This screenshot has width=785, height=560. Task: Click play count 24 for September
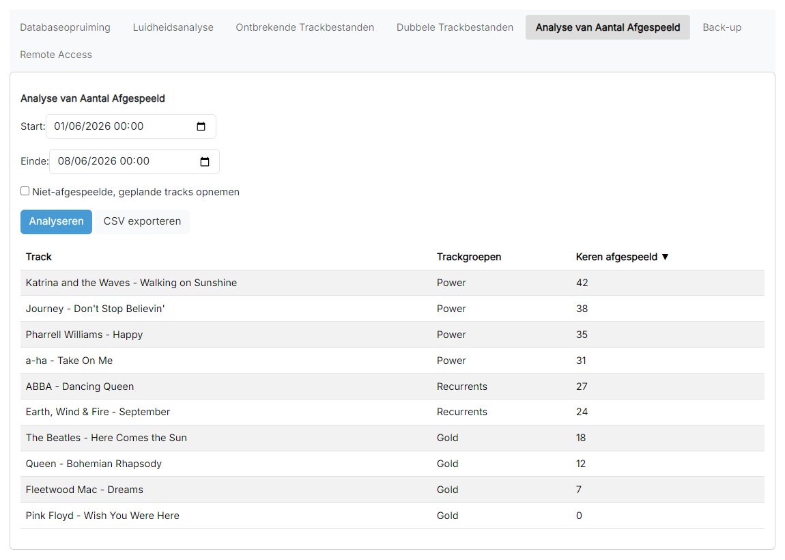582,412
